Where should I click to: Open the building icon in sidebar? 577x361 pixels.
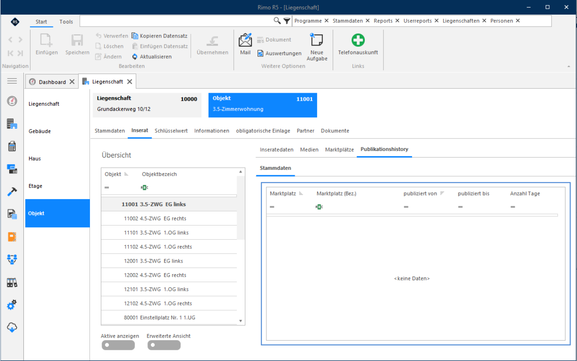12,124
